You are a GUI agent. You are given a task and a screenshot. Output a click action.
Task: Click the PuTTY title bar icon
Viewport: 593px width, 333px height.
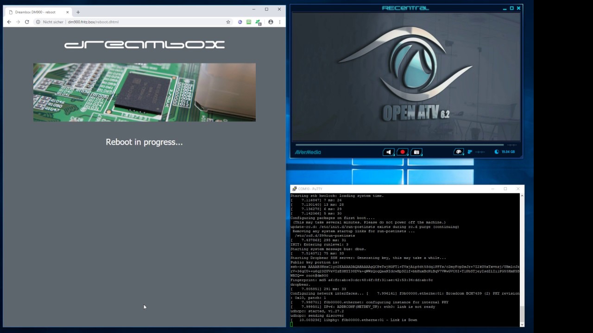295,189
